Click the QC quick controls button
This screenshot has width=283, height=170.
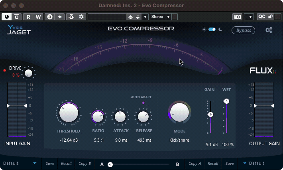(261, 17)
